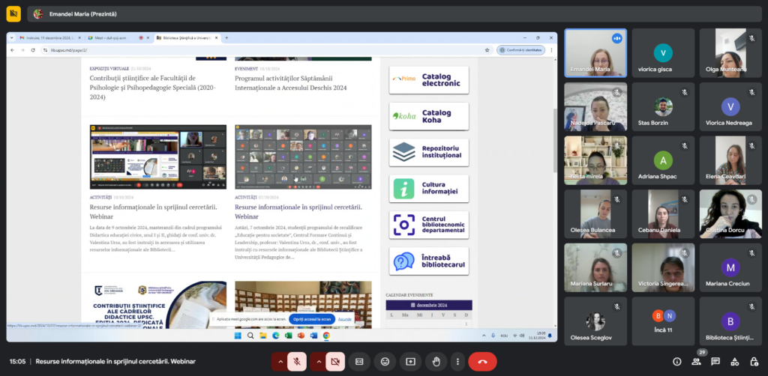Expand video settings chevron beside camera
Image resolution: width=768 pixels, height=376 pixels.
pos(318,362)
